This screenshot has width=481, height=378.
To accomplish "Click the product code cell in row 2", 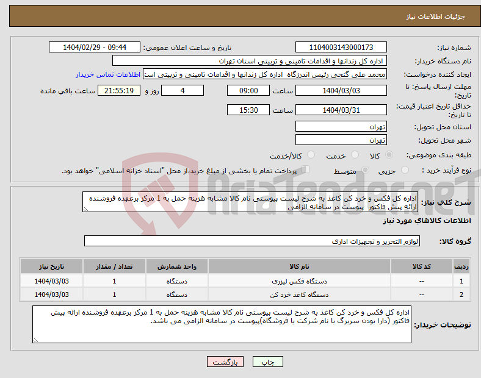I will [x=422, y=294].
